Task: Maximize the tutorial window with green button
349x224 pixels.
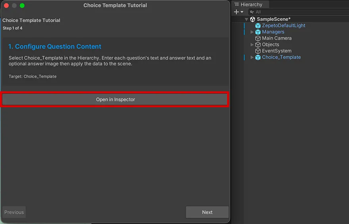Action: (22, 6)
